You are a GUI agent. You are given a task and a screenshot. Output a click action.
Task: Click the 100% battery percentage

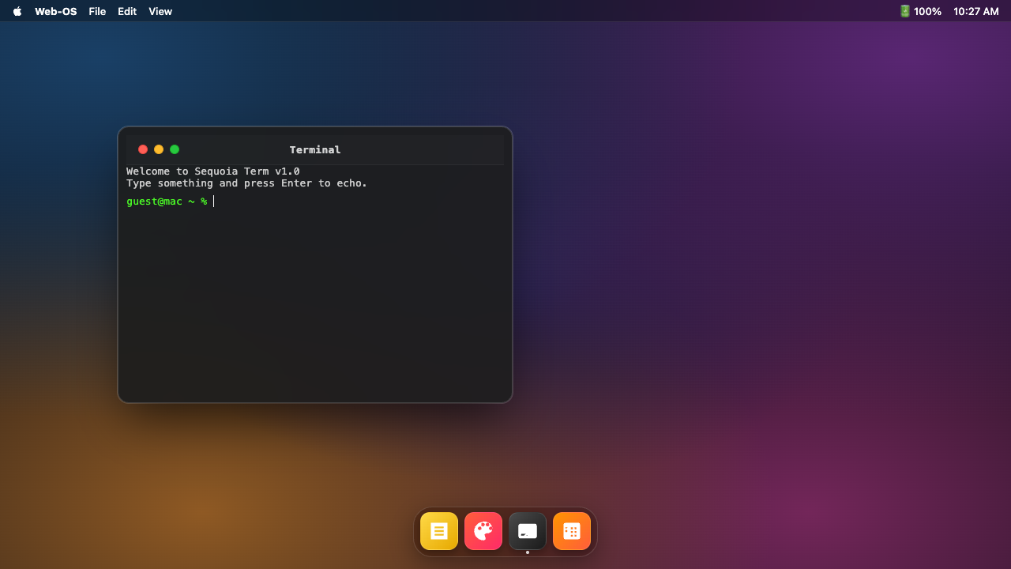pyautogui.click(x=927, y=11)
